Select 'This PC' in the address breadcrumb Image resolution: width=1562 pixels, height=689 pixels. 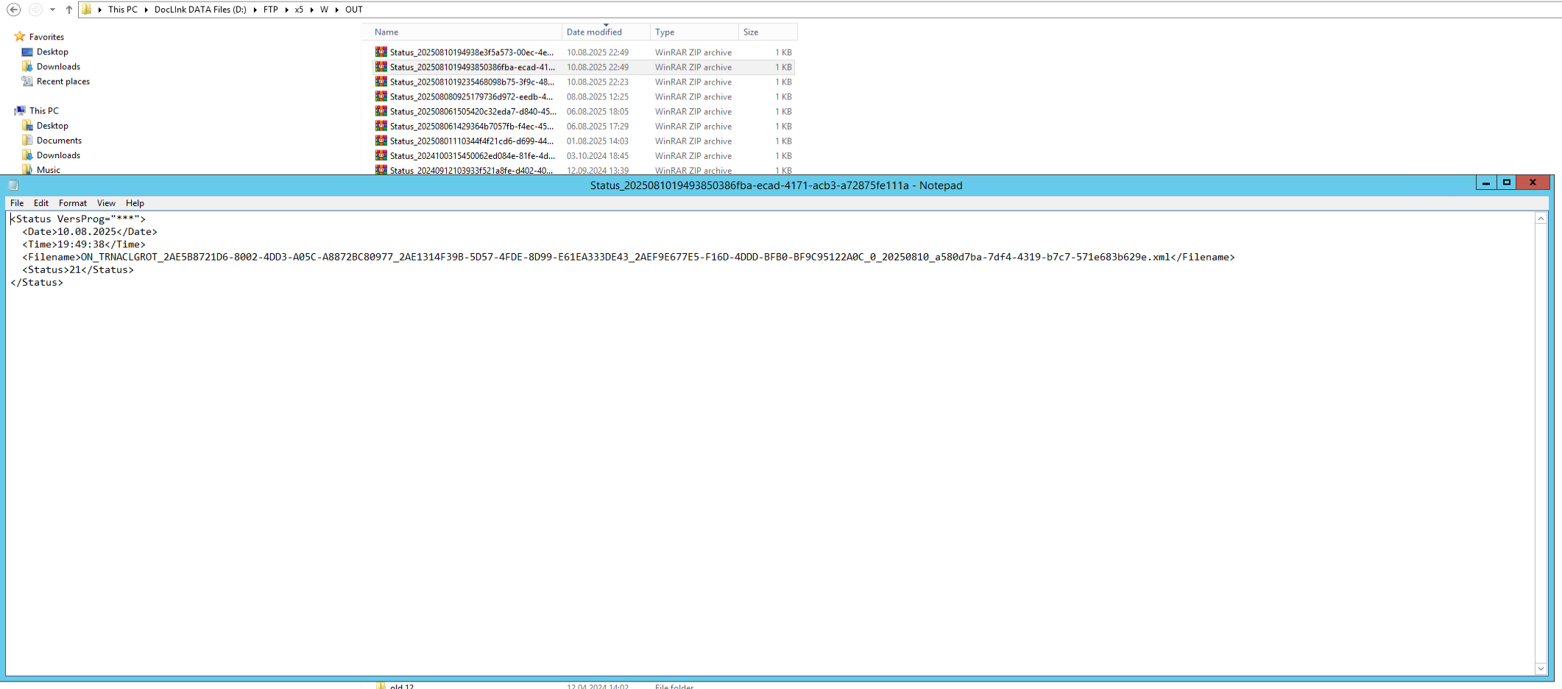[122, 10]
